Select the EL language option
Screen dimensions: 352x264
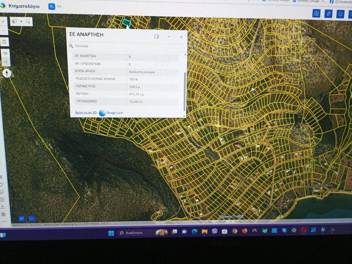click(52, 7)
